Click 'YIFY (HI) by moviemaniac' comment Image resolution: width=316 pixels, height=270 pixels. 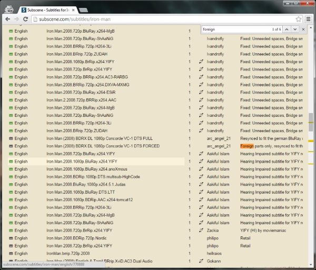(x=263, y=231)
